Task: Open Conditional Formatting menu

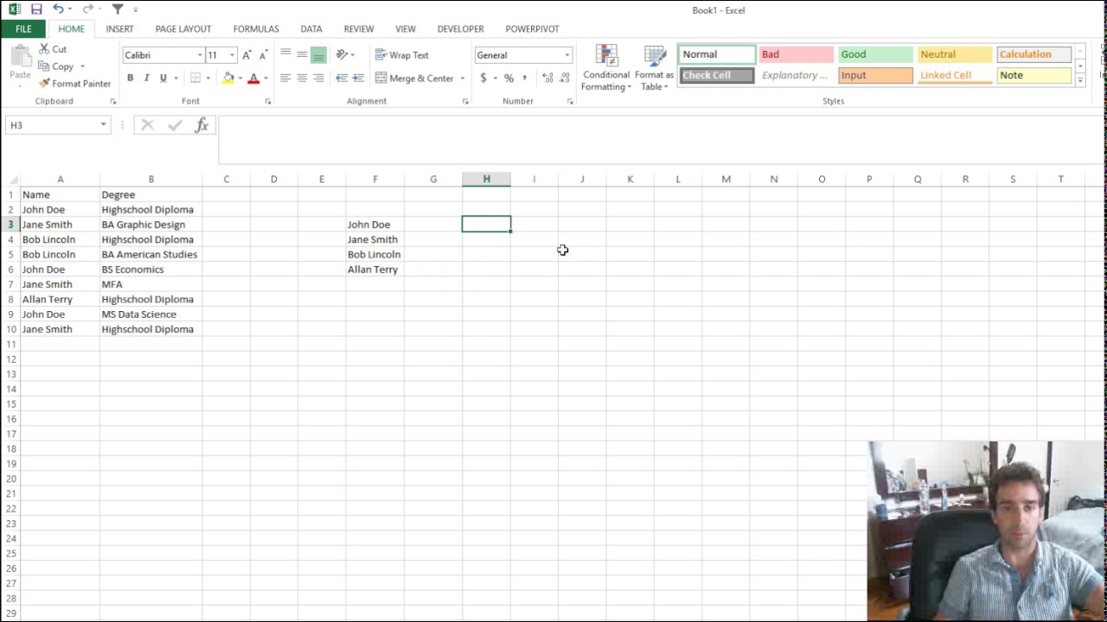Action: click(605, 68)
